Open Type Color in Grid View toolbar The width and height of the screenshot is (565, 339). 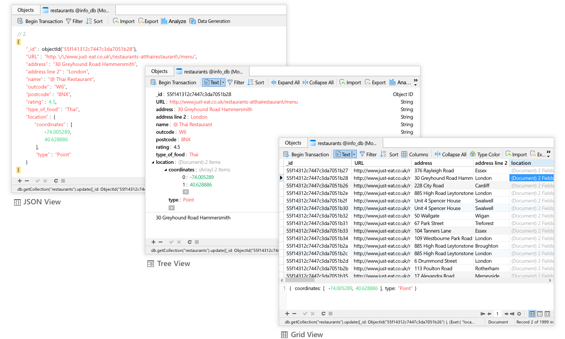[485, 154]
